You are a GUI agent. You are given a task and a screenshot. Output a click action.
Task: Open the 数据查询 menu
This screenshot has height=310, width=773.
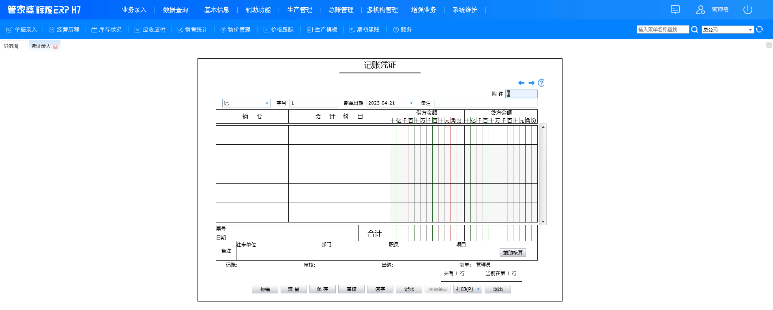(x=176, y=10)
